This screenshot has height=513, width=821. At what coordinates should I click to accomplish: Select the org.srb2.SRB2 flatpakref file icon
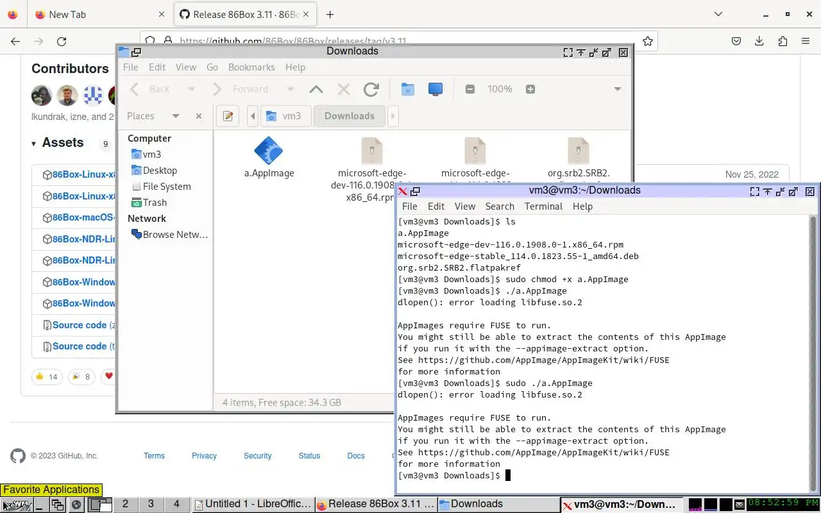[579, 151]
